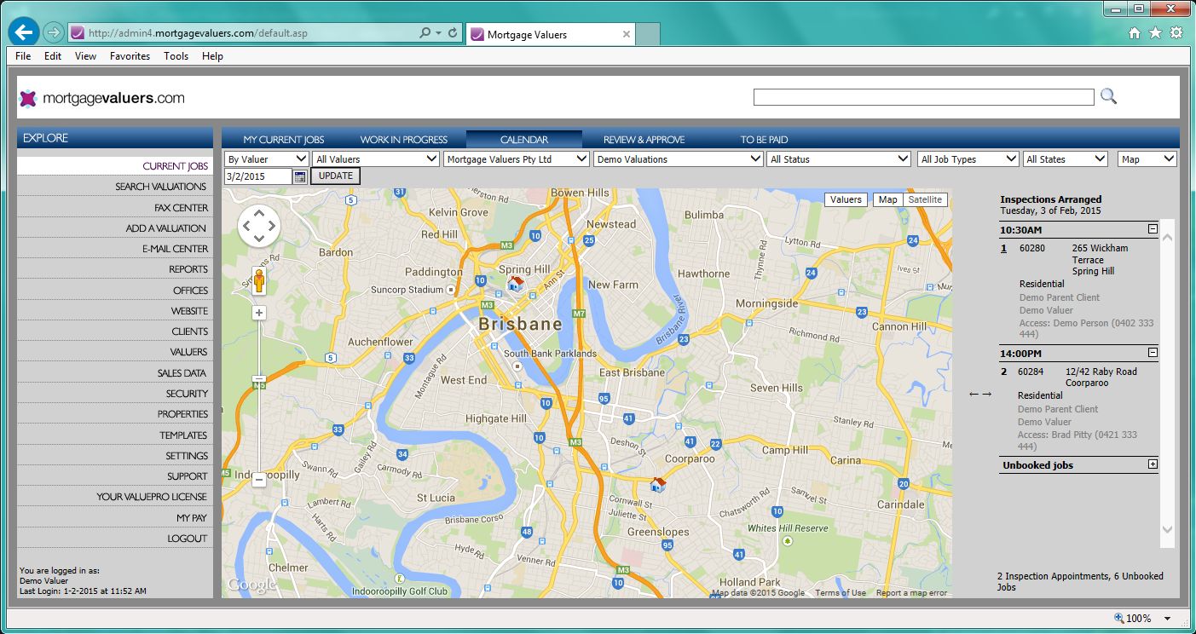Image resolution: width=1196 pixels, height=634 pixels.
Task: Click the house marker near Coorparoo
Action: tap(657, 484)
